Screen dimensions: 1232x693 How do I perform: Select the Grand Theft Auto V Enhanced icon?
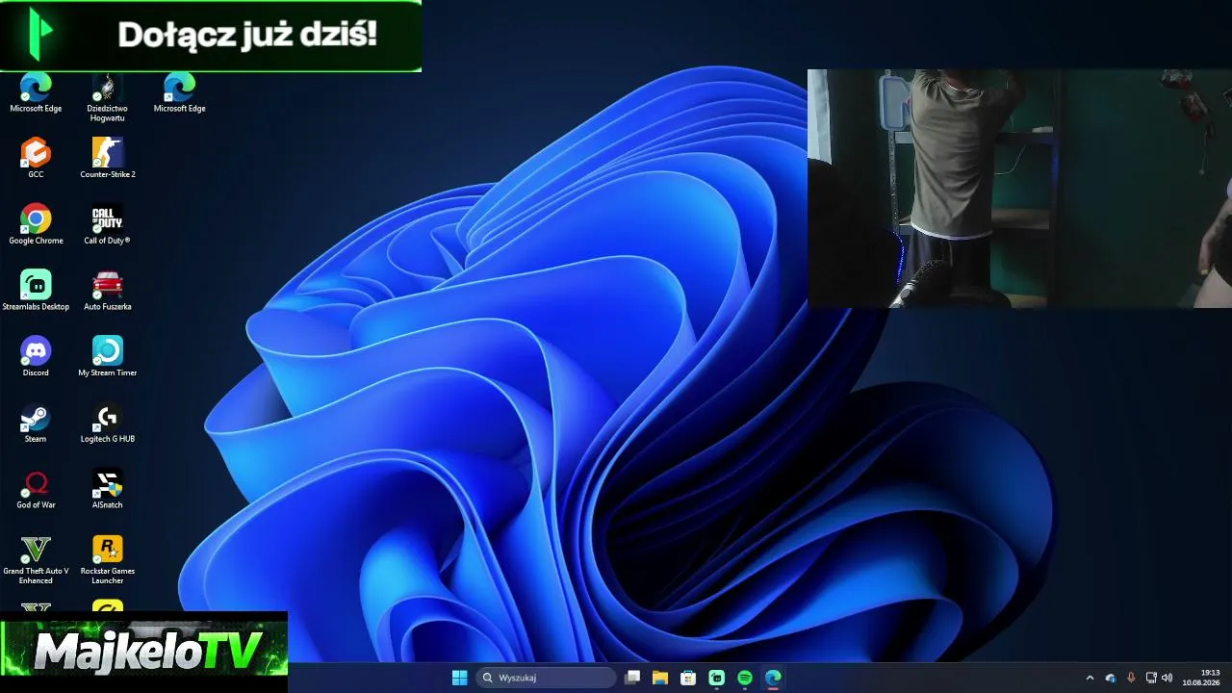click(x=36, y=560)
